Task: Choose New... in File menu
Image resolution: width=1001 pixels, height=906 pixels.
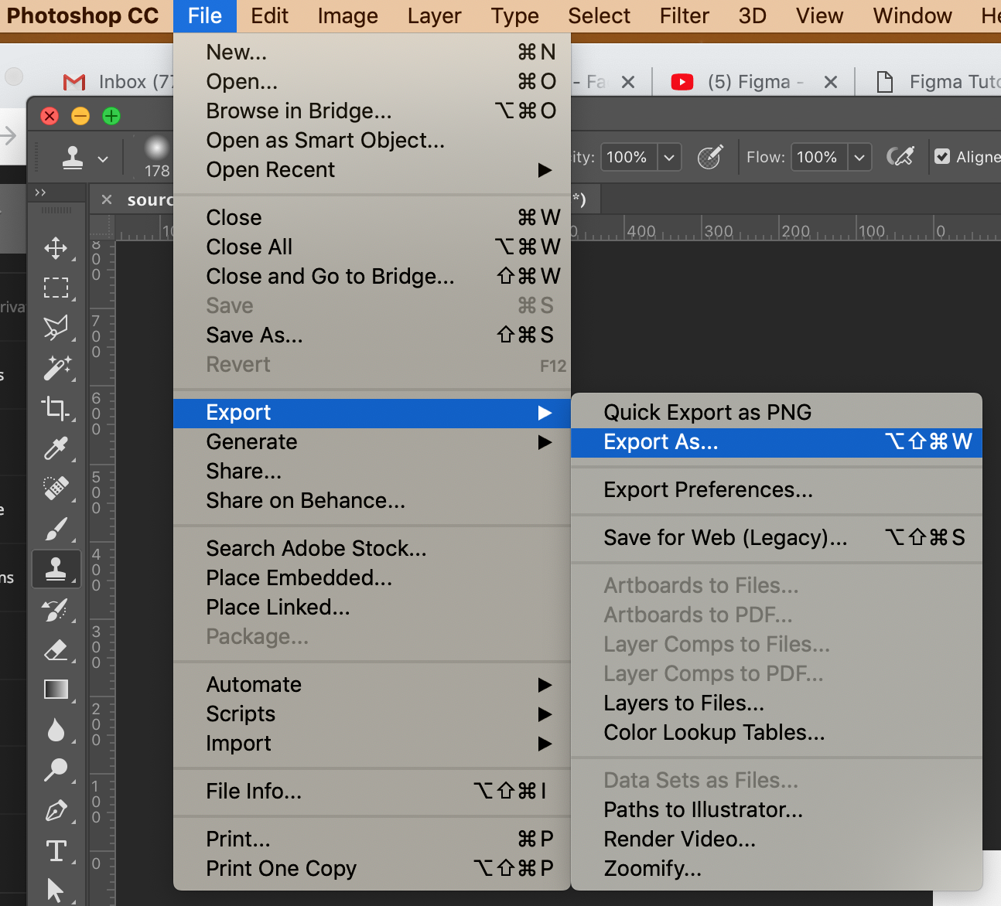Action: [372, 53]
